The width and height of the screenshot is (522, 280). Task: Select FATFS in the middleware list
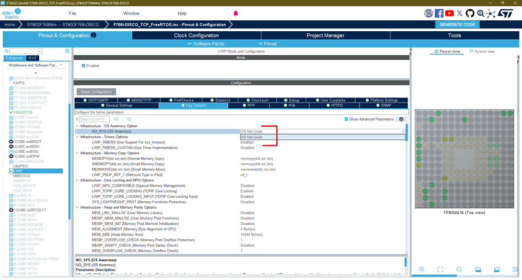19,83
